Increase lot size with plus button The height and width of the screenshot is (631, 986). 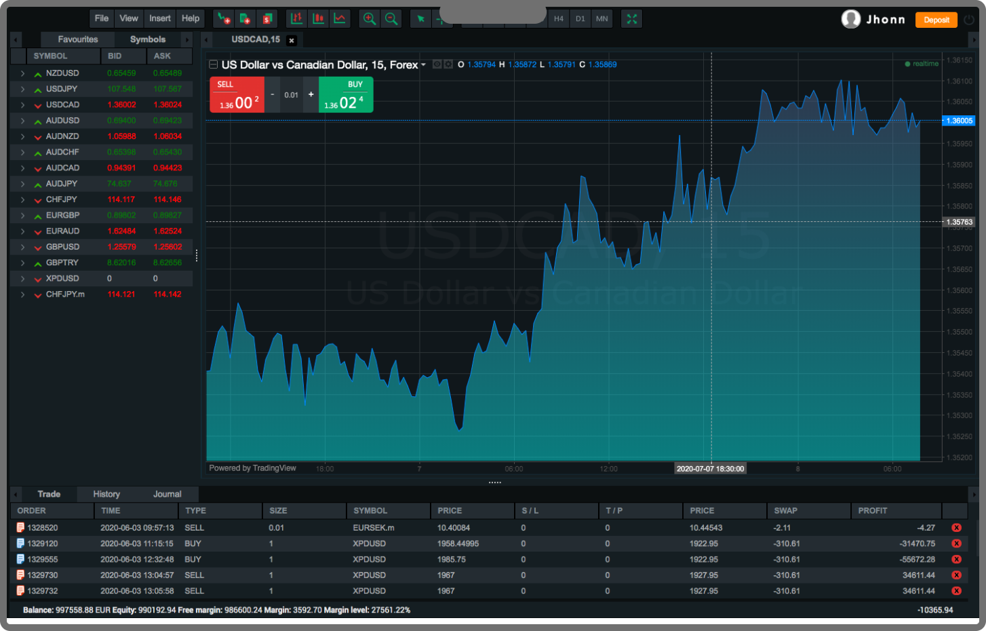(311, 95)
